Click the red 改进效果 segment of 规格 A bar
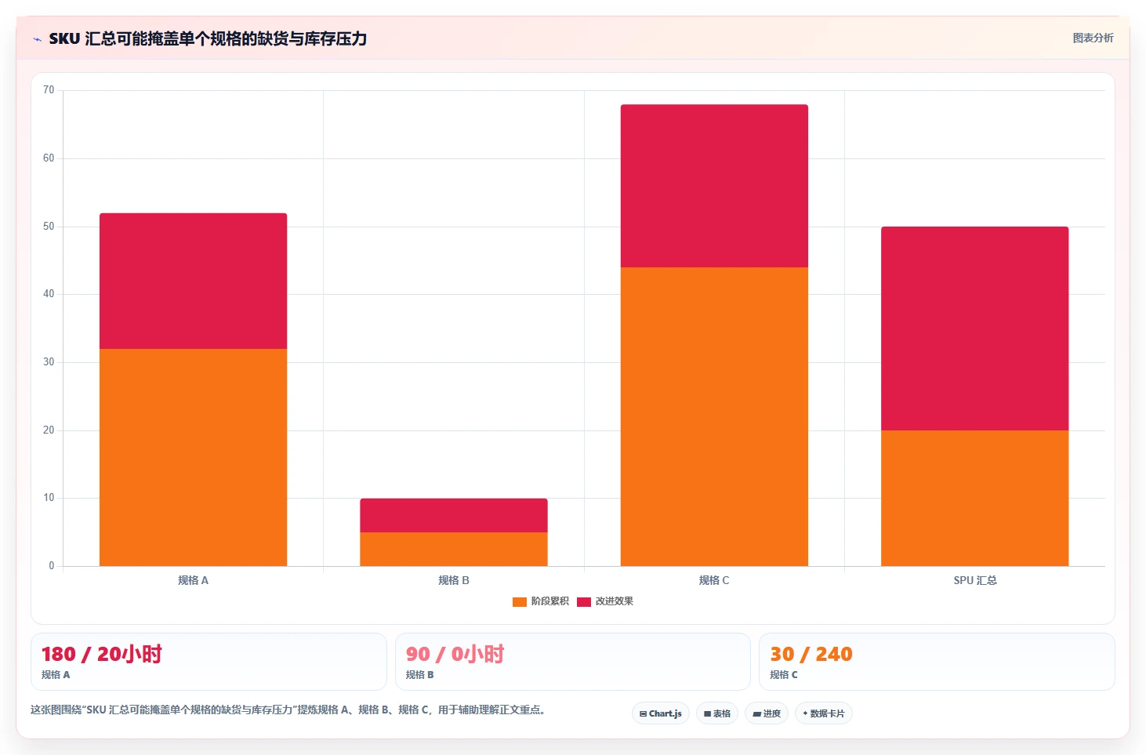Screen dimensions: 1146x755 pos(193,281)
